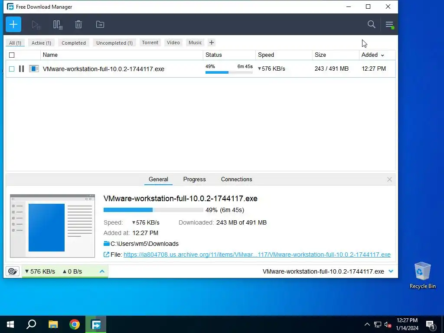Click the external link icon beside File
444x333 pixels.
(x=106, y=255)
